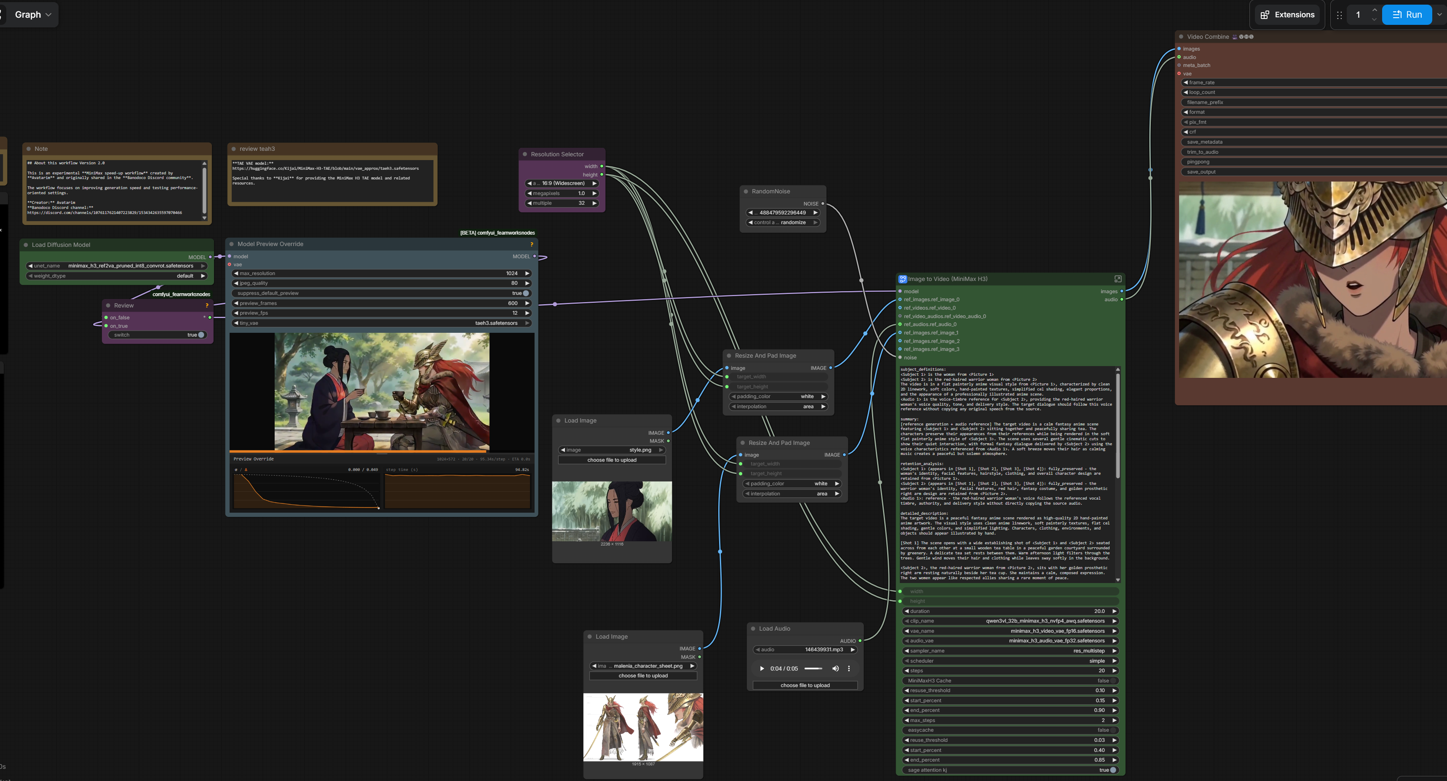Decrease megapixels using its left arrow

point(529,193)
